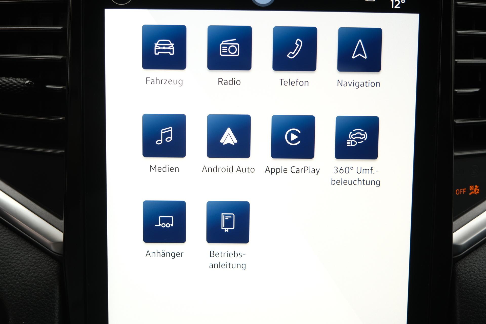Open the Telefon phone icon

point(295,49)
